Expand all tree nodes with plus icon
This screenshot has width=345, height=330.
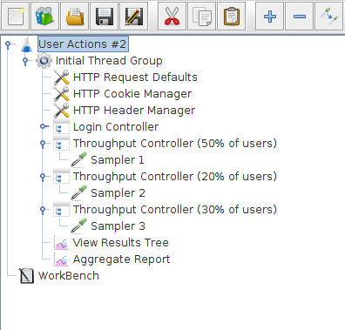point(269,16)
